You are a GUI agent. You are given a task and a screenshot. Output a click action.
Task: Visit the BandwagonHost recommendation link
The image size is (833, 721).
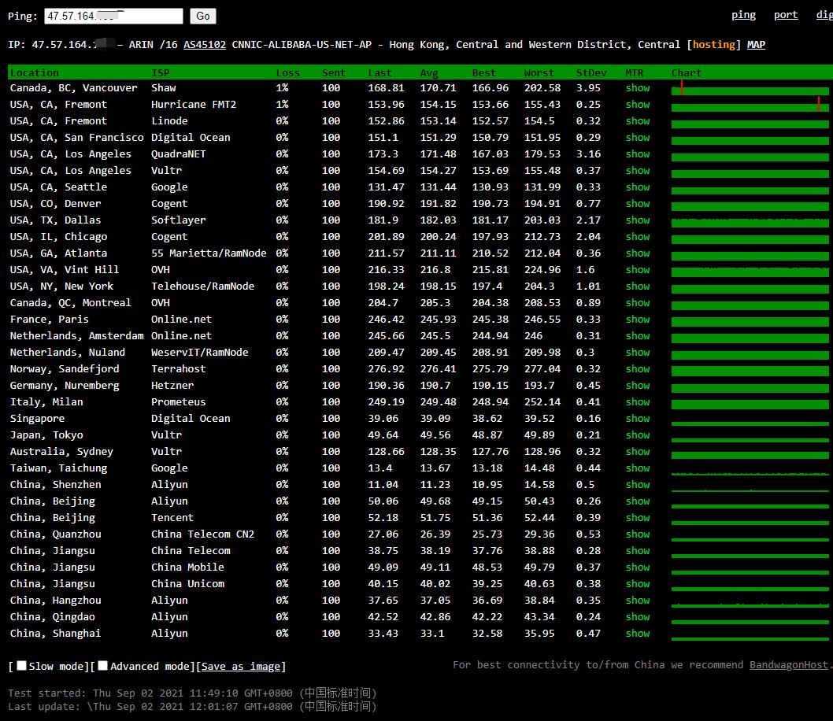(788, 665)
